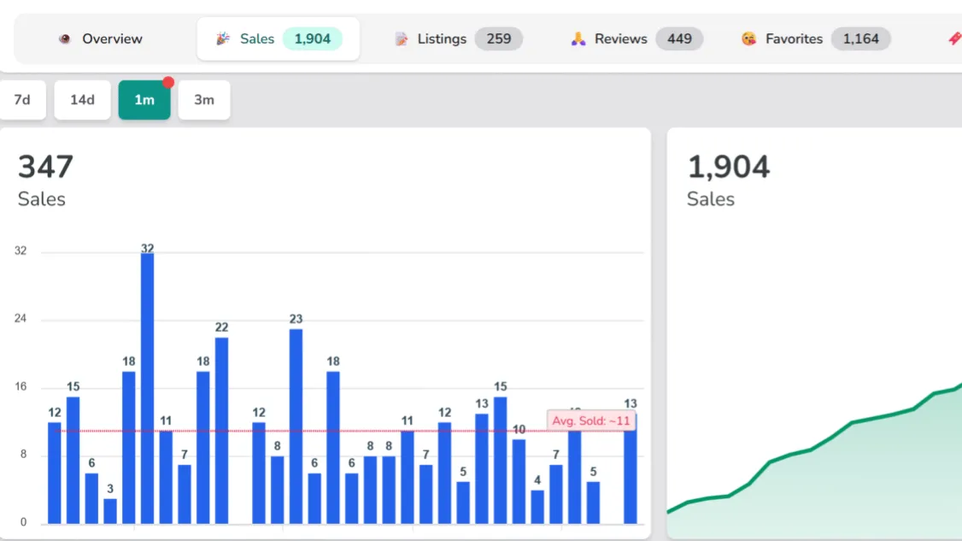
Task: Click the party popper Sales icon
Action: pyautogui.click(x=223, y=39)
